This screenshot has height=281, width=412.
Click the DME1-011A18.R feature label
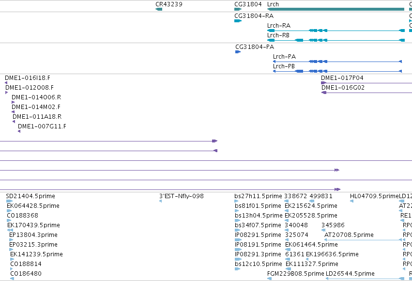click(x=37, y=116)
